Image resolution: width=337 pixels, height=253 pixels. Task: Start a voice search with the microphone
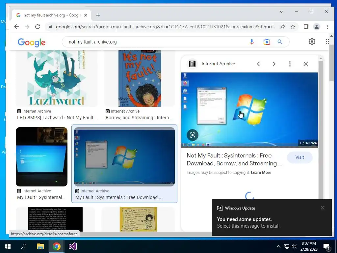point(252,42)
